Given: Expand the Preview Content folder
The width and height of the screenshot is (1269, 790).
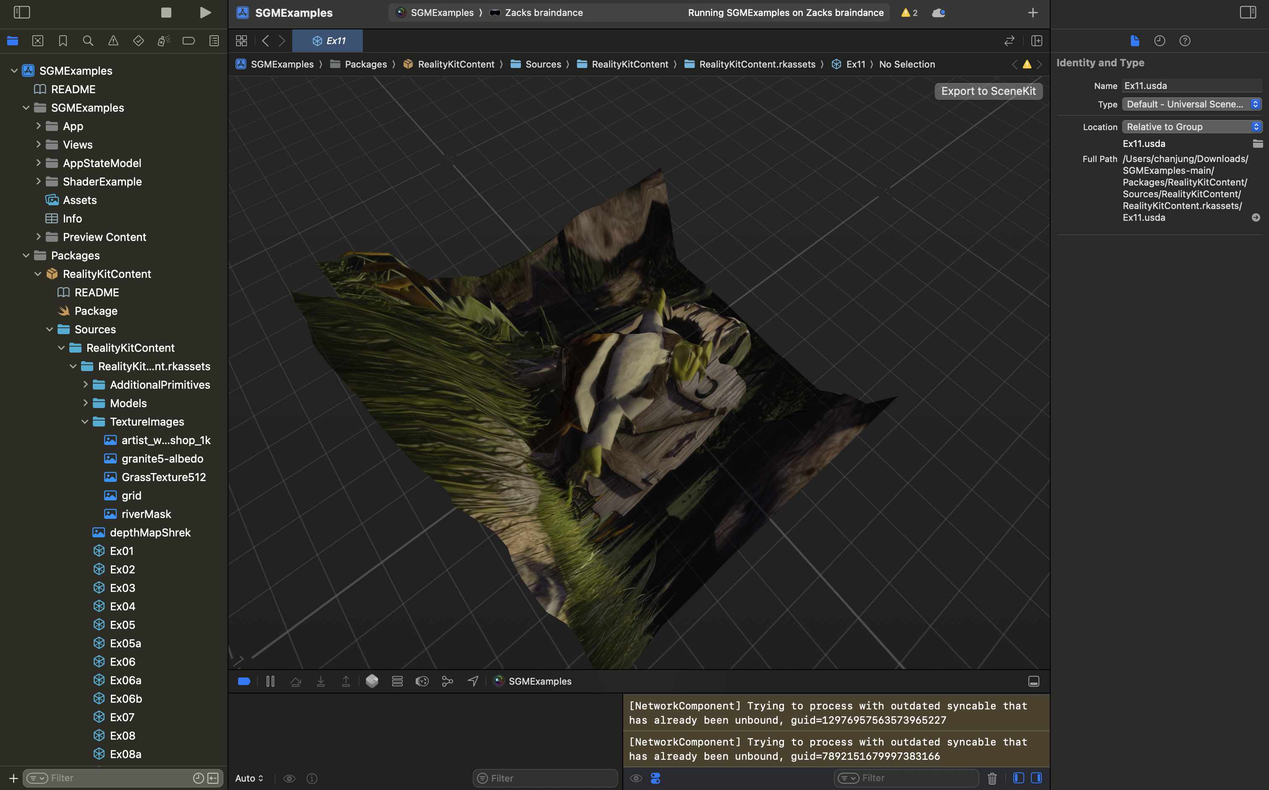Looking at the screenshot, I should (x=38, y=237).
